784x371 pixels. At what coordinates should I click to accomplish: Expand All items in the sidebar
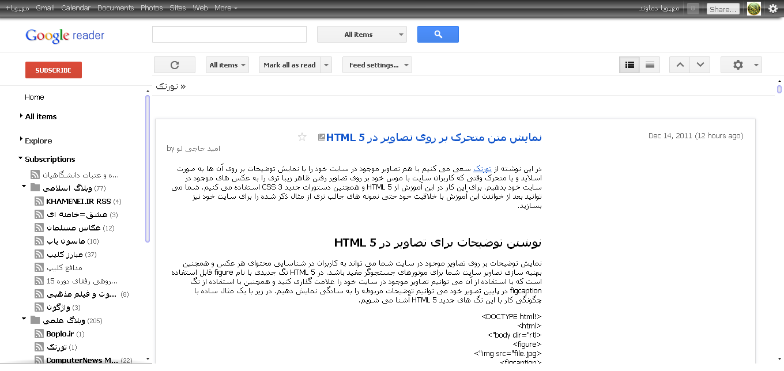tap(21, 116)
